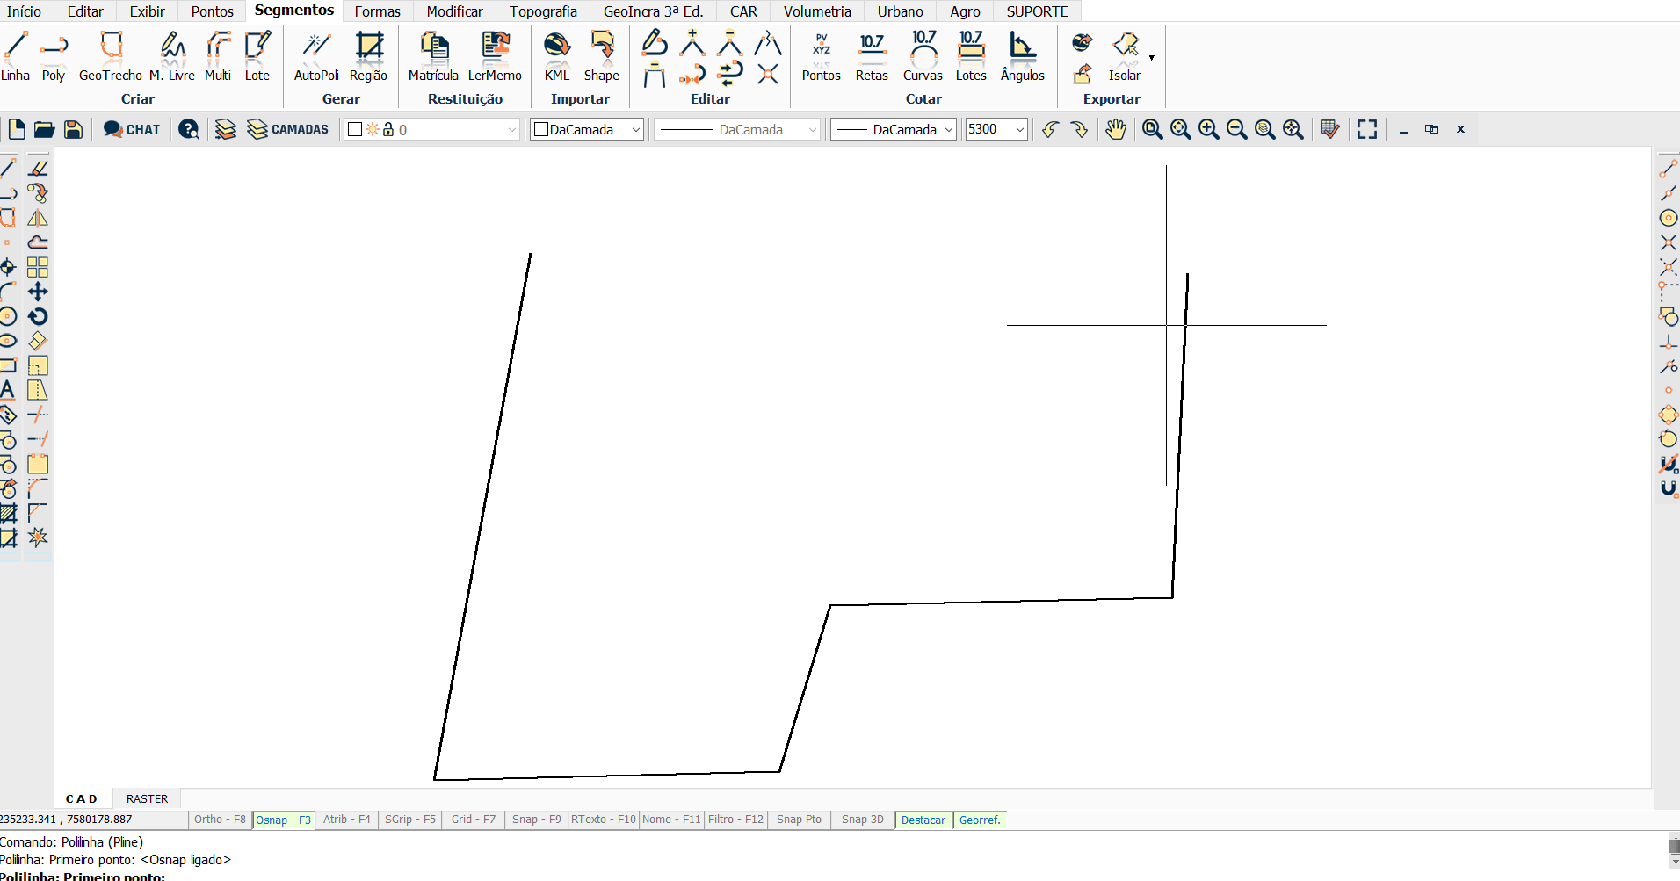Toggle Ortho - F8 mode
1680x881 pixels.
[x=220, y=820]
